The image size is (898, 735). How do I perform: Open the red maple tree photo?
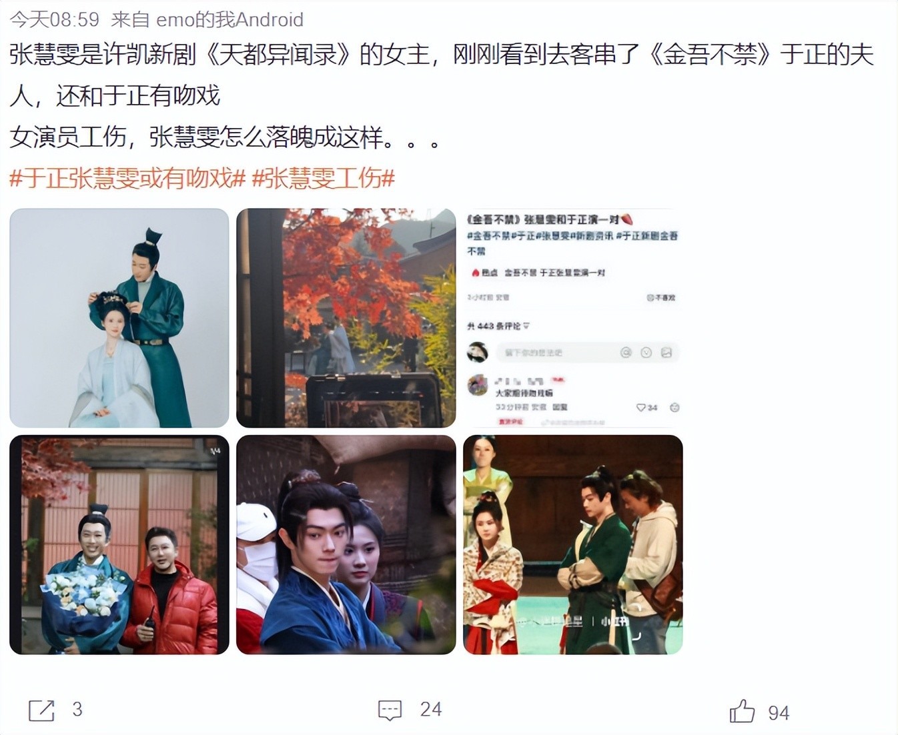(346, 318)
